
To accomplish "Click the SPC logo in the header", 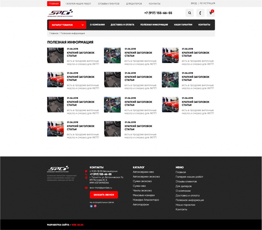I will point(60,13).
